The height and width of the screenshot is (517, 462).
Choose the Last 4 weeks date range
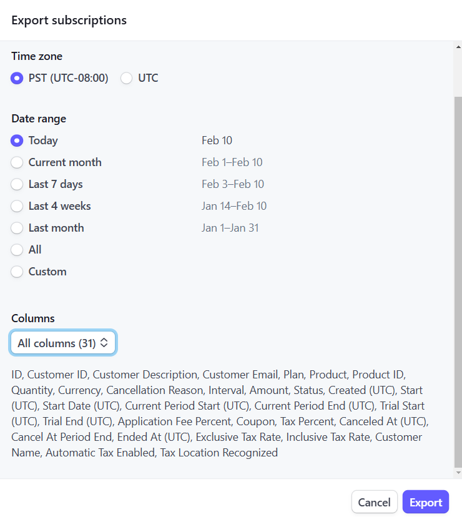(17, 206)
